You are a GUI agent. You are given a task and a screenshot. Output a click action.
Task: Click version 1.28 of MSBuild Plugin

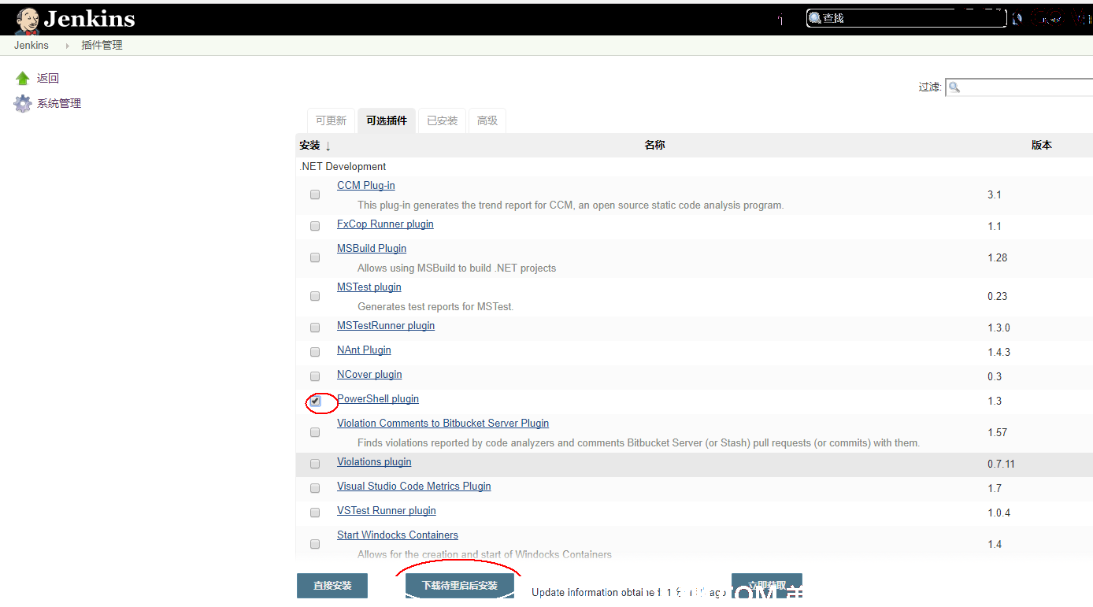(x=998, y=258)
